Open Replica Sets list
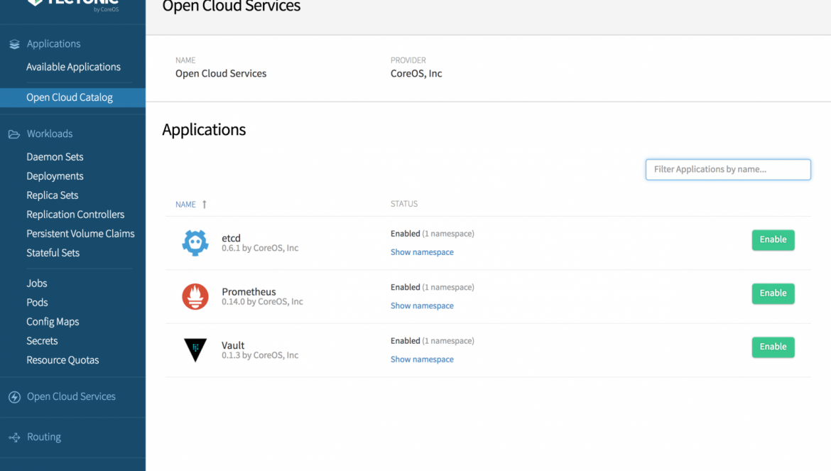 (53, 195)
